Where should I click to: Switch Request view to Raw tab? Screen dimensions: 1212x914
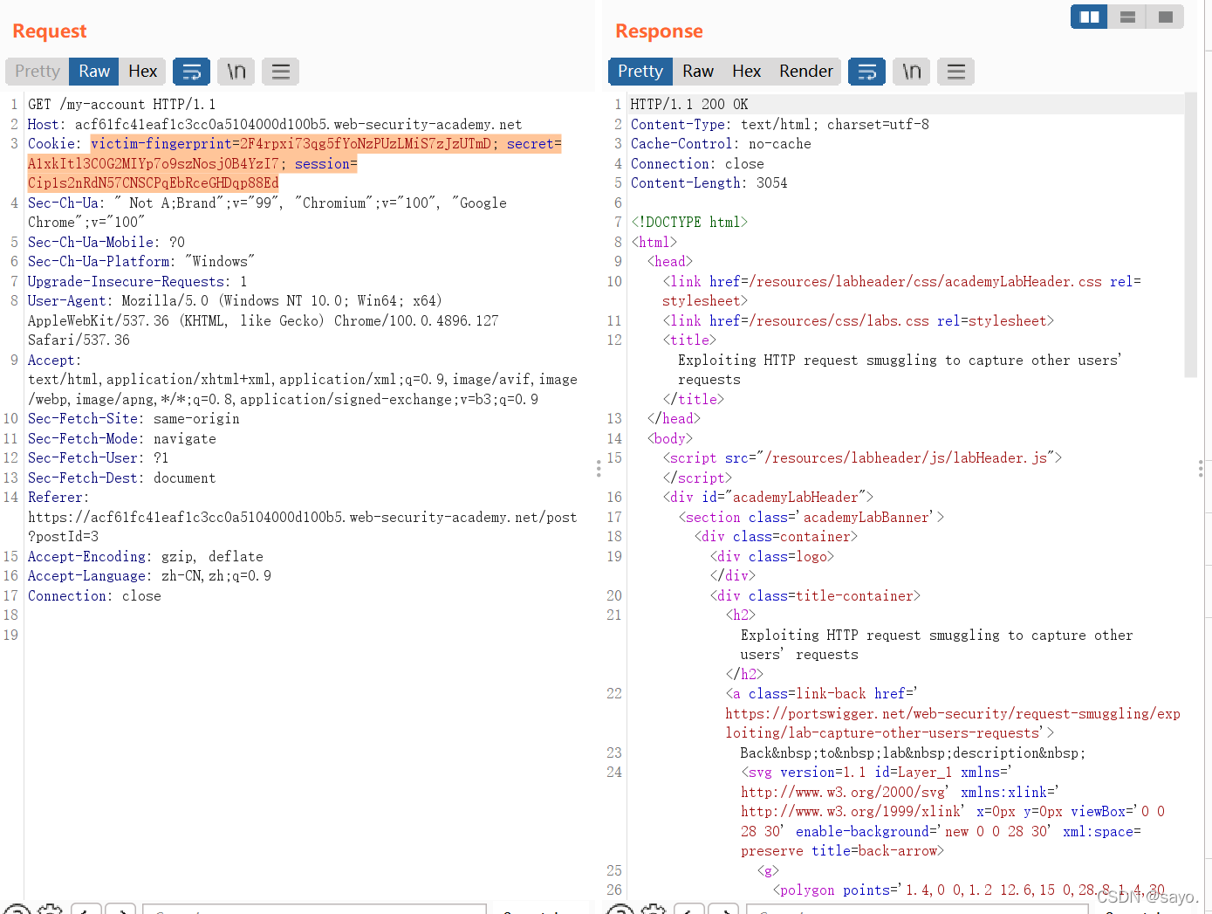pos(94,72)
